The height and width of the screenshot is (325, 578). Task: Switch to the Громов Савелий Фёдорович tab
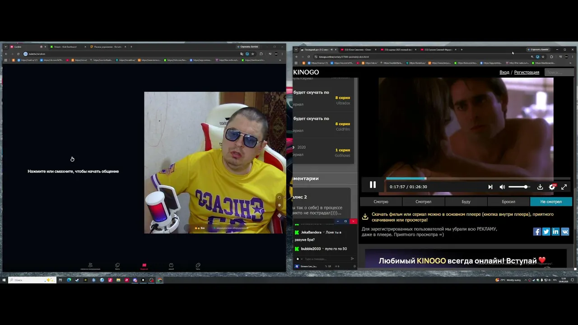438,50
